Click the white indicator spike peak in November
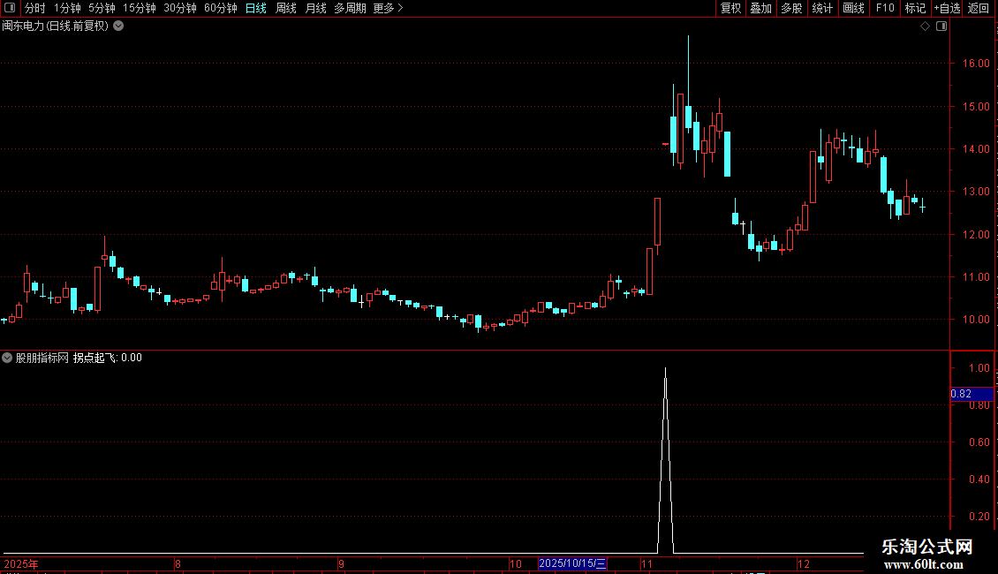The width and height of the screenshot is (998, 574). point(666,369)
